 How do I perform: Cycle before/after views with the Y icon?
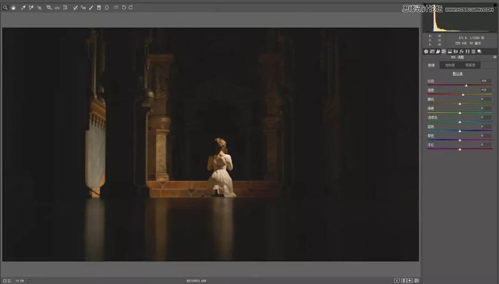click(x=397, y=281)
